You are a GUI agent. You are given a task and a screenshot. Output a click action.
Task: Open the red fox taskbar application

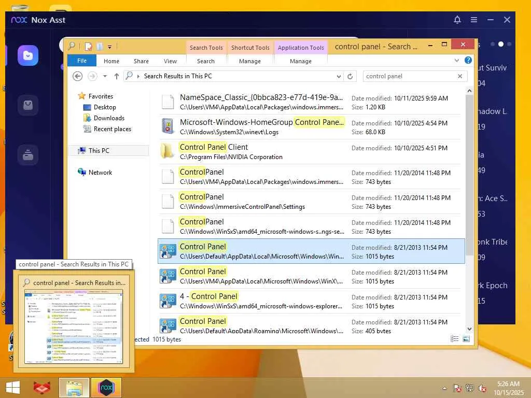pos(41,388)
